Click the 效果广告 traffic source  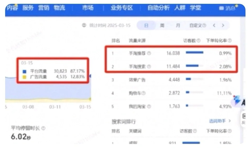click(x=137, y=80)
